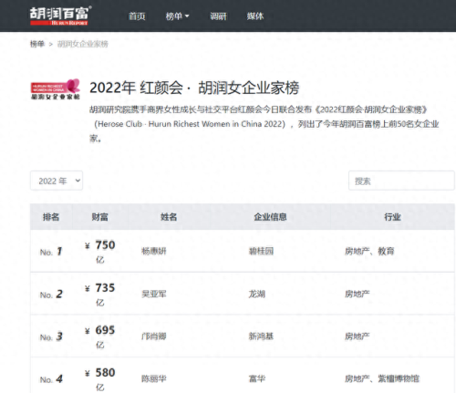Screen dimensions: 456x393
Task: Sort by the 财富 column header
Action: [x=100, y=217]
